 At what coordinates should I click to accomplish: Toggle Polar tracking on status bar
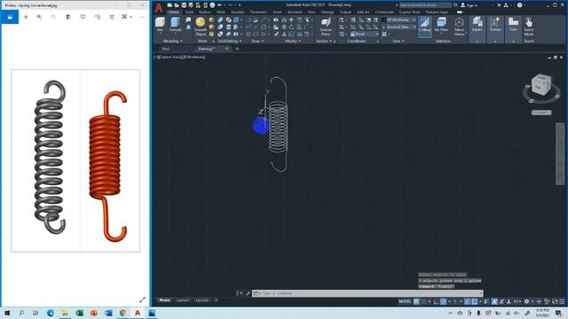(444, 301)
